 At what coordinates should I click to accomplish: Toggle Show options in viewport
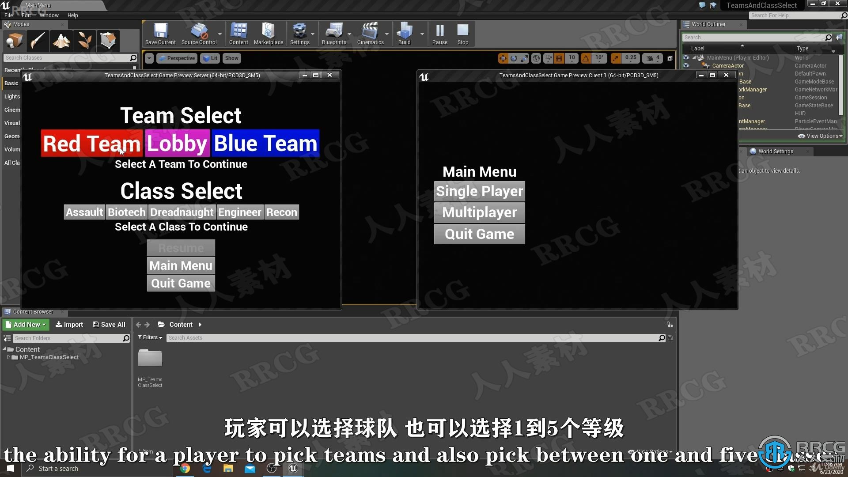pyautogui.click(x=231, y=58)
